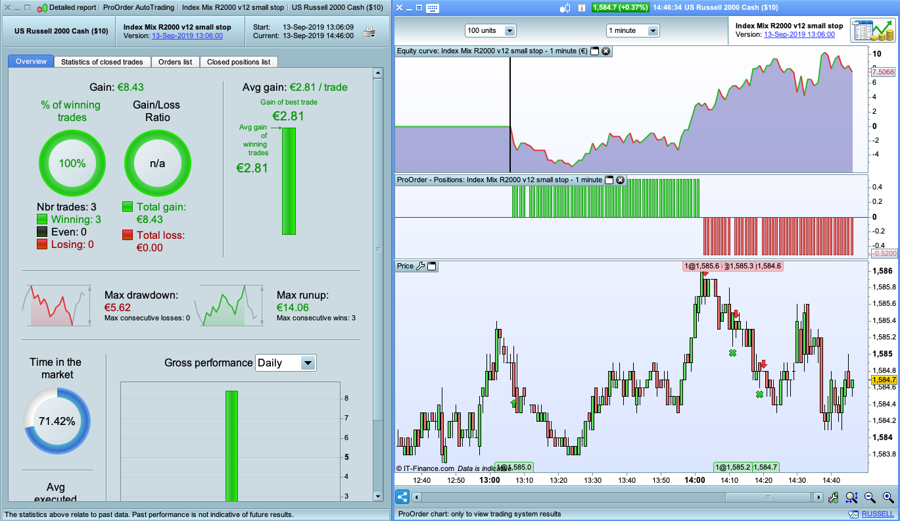Viewport: 900px width, 521px height.
Task: Switch to the Overview tab
Action: pyautogui.click(x=31, y=62)
